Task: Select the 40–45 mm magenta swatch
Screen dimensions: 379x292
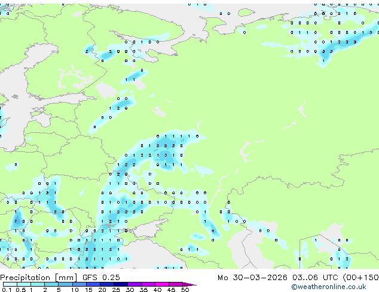Action: pyautogui.click(x=162, y=284)
